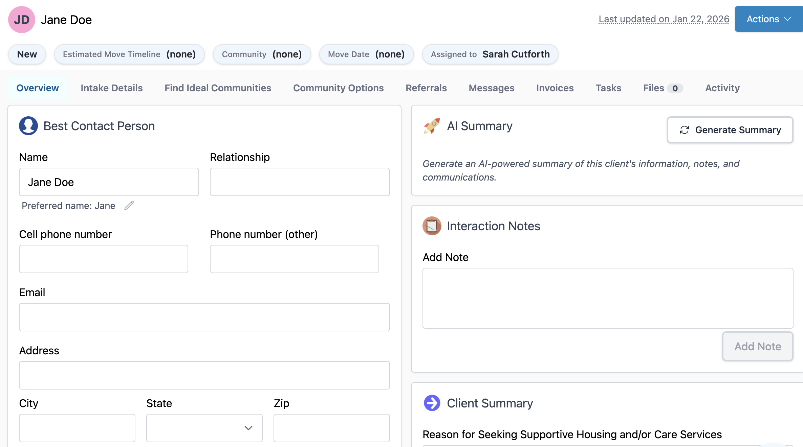The height and width of the screenshot is (447, 803).
Task: Open the Community (none) pill
Action: point(262,54)
